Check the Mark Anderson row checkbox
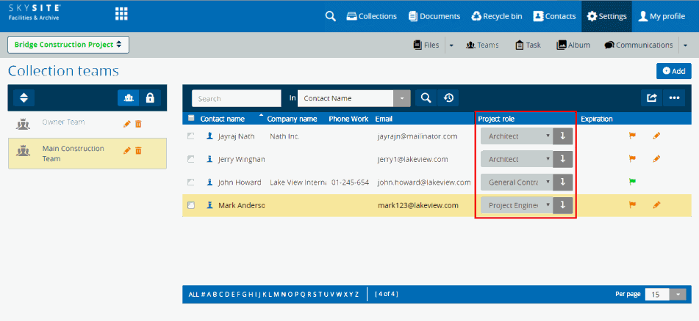This screenshot has height=321, width=699. (191, 205)
